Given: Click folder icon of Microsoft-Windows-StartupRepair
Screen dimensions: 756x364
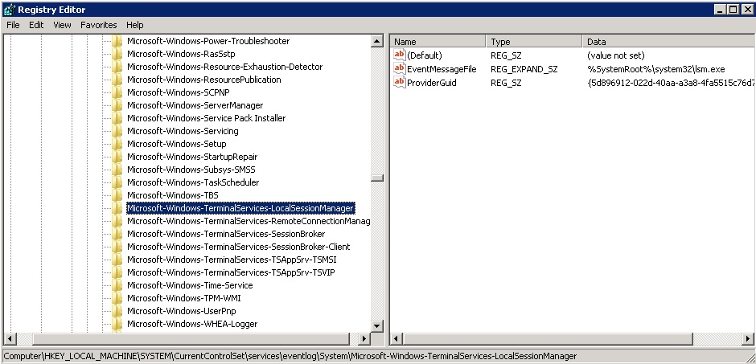Looking at the screenshot, I should tap(117, 157).
